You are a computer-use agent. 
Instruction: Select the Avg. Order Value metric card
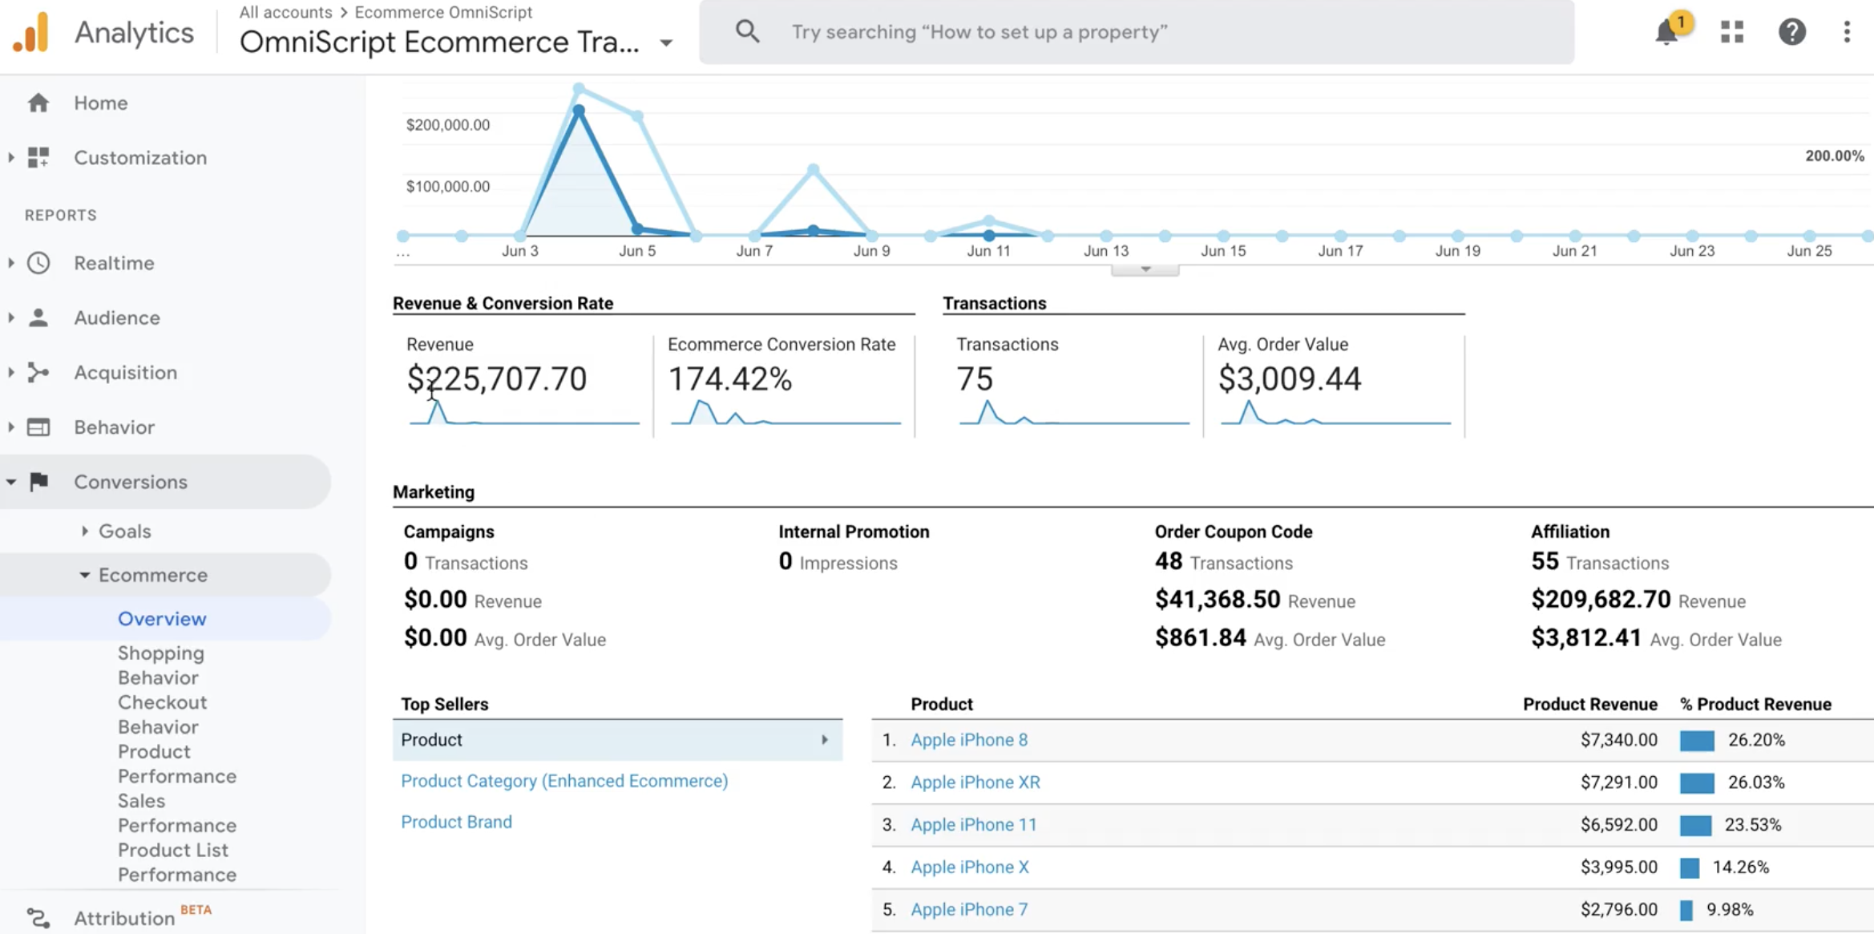coord(1334,385)
